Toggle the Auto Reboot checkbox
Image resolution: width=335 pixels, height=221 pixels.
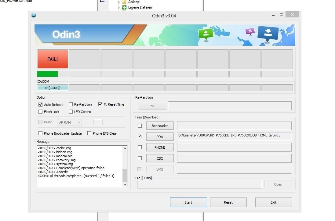(x=40, y=104)
